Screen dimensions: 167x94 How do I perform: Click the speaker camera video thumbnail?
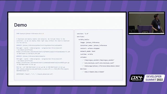point(147,23)
